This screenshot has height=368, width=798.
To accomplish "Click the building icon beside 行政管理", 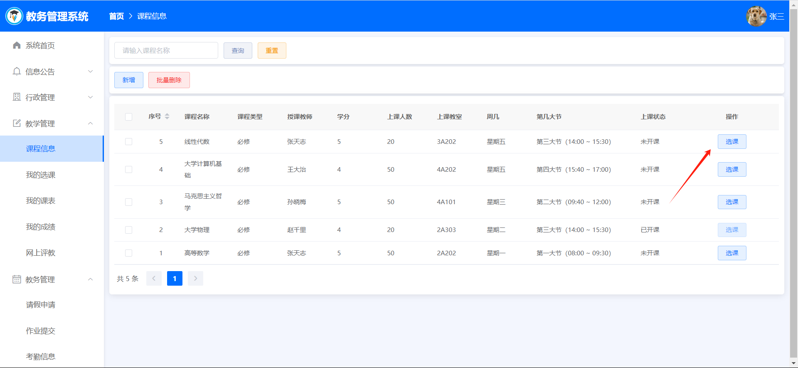I will tap(17, 97).
